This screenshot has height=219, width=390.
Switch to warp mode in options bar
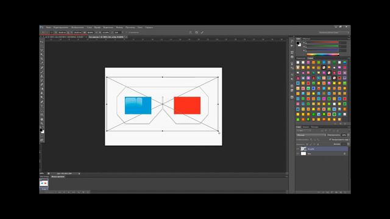click(x=190, y=32)
